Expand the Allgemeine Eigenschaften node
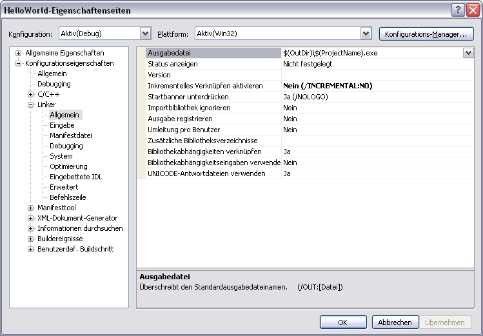This screenshot has height=336, width=483. [x=19, y=53]
